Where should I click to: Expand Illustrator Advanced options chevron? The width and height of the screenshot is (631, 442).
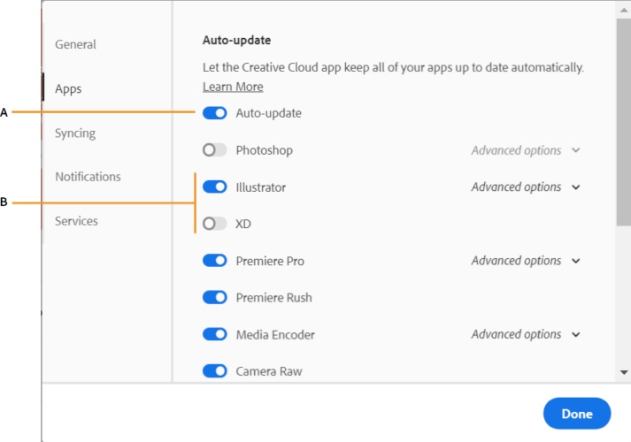click(x=576, y=187)
